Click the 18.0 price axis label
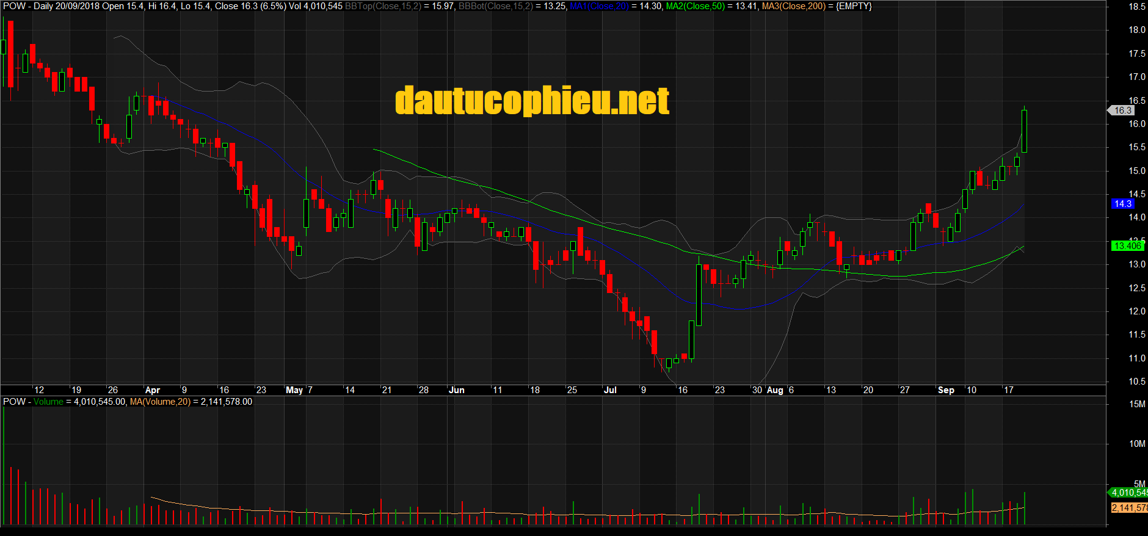This screenshot has width=1148, height=536. [x=1137, y=30]
